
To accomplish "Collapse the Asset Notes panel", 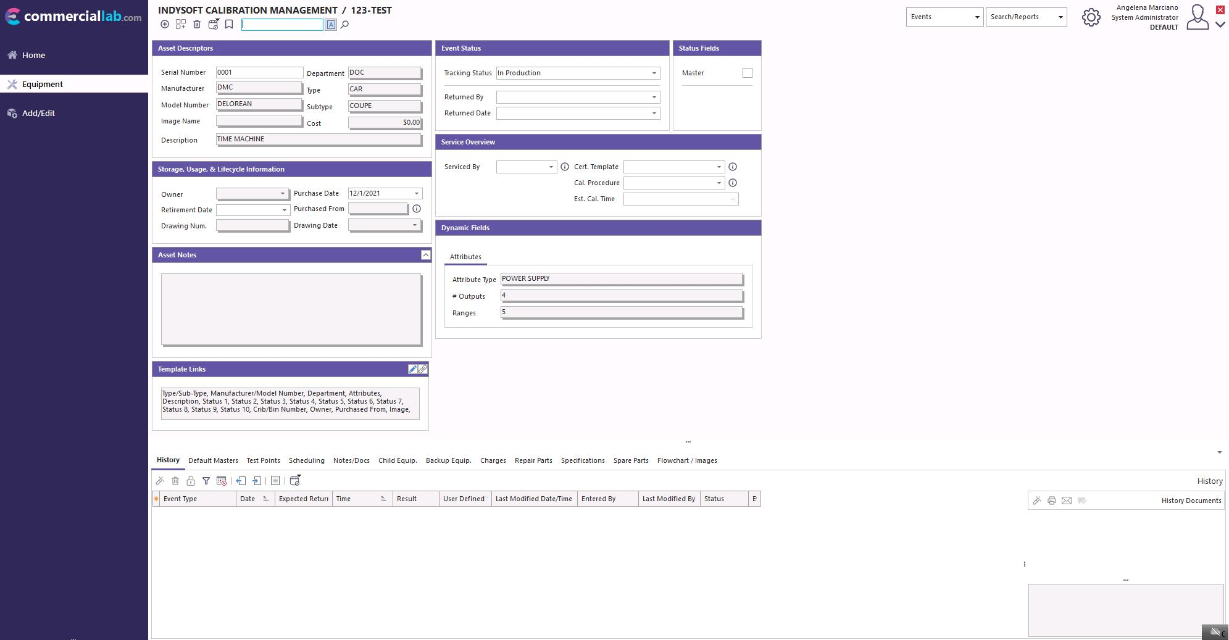I will (425, 255).
